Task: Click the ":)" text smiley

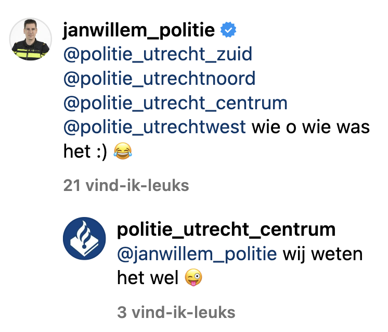Action: 100,151
